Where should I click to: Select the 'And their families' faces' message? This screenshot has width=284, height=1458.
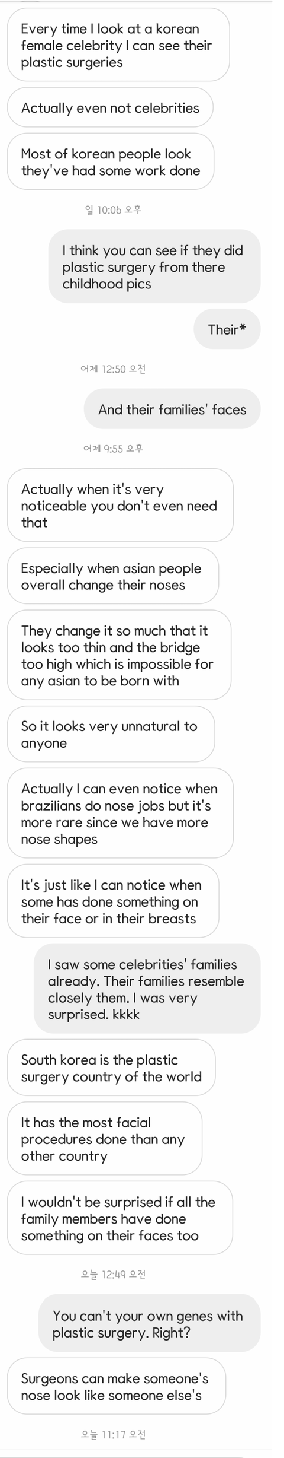tap(172, 409)
